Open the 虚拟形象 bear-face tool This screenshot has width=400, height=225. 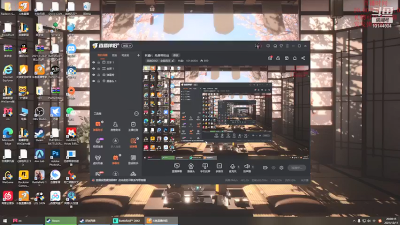point(98,159)
